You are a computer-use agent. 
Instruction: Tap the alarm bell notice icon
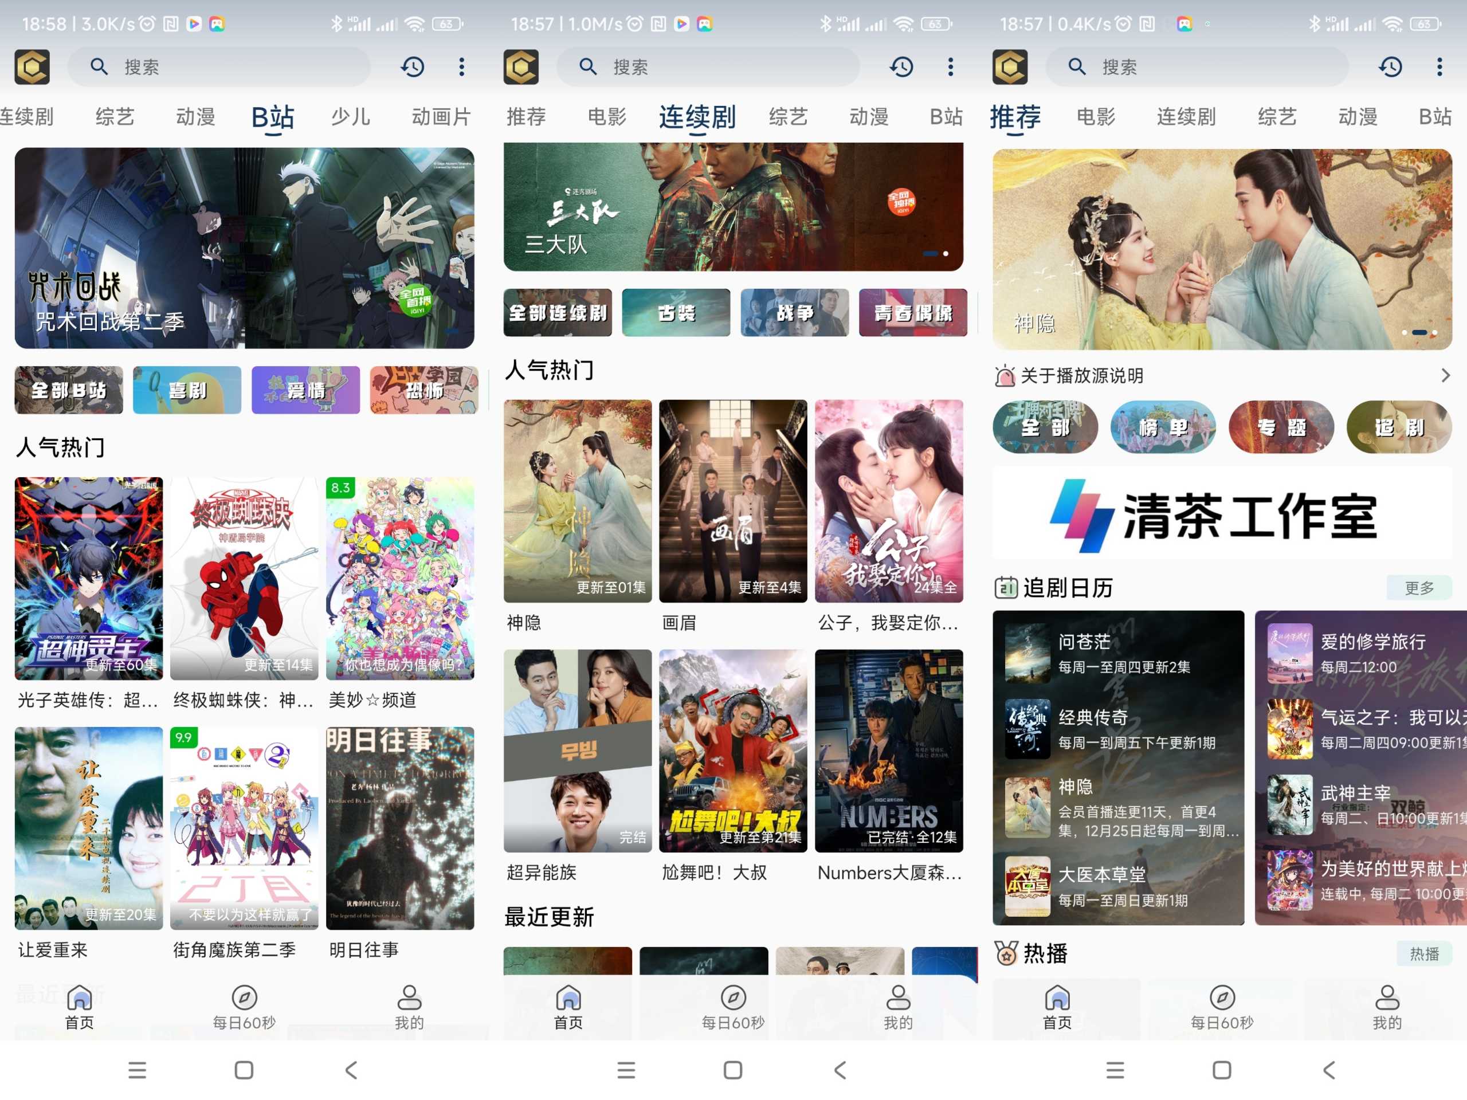pyautogui.click(x=1005, y=376)
